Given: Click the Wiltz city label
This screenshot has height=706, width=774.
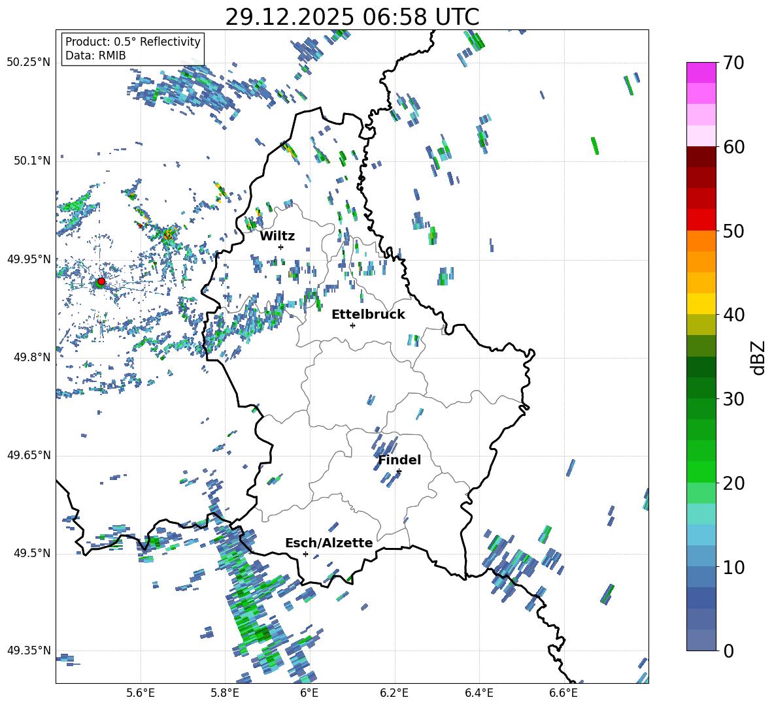Looking at the screenshot, I should click(x=277, y=236).
